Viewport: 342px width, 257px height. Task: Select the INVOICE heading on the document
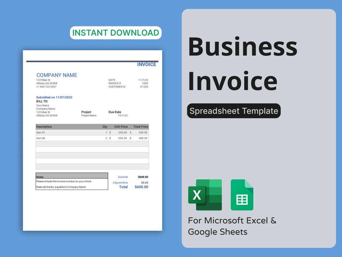[147, 64]
